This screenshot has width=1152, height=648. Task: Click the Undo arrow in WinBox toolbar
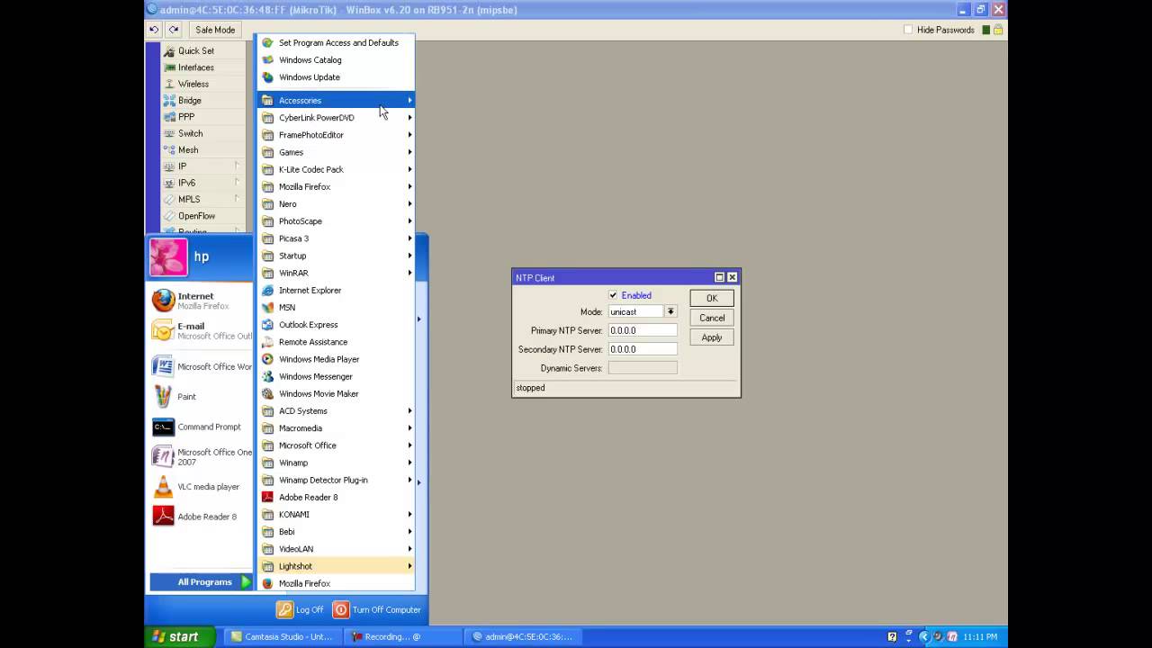(154, 30)
